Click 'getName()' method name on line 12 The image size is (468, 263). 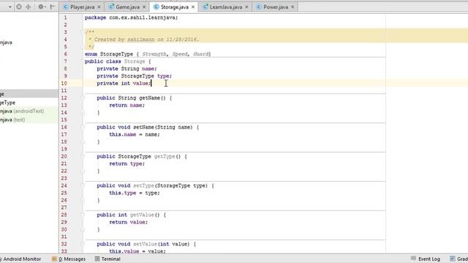(152, 98)
